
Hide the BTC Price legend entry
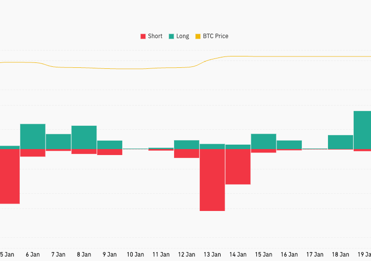(215, 36)
